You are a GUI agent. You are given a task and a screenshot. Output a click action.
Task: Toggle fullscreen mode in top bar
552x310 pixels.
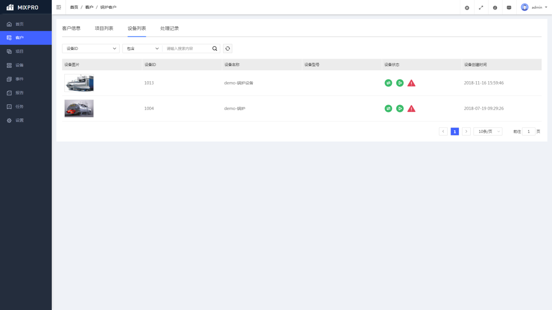[x=481, y=8]
